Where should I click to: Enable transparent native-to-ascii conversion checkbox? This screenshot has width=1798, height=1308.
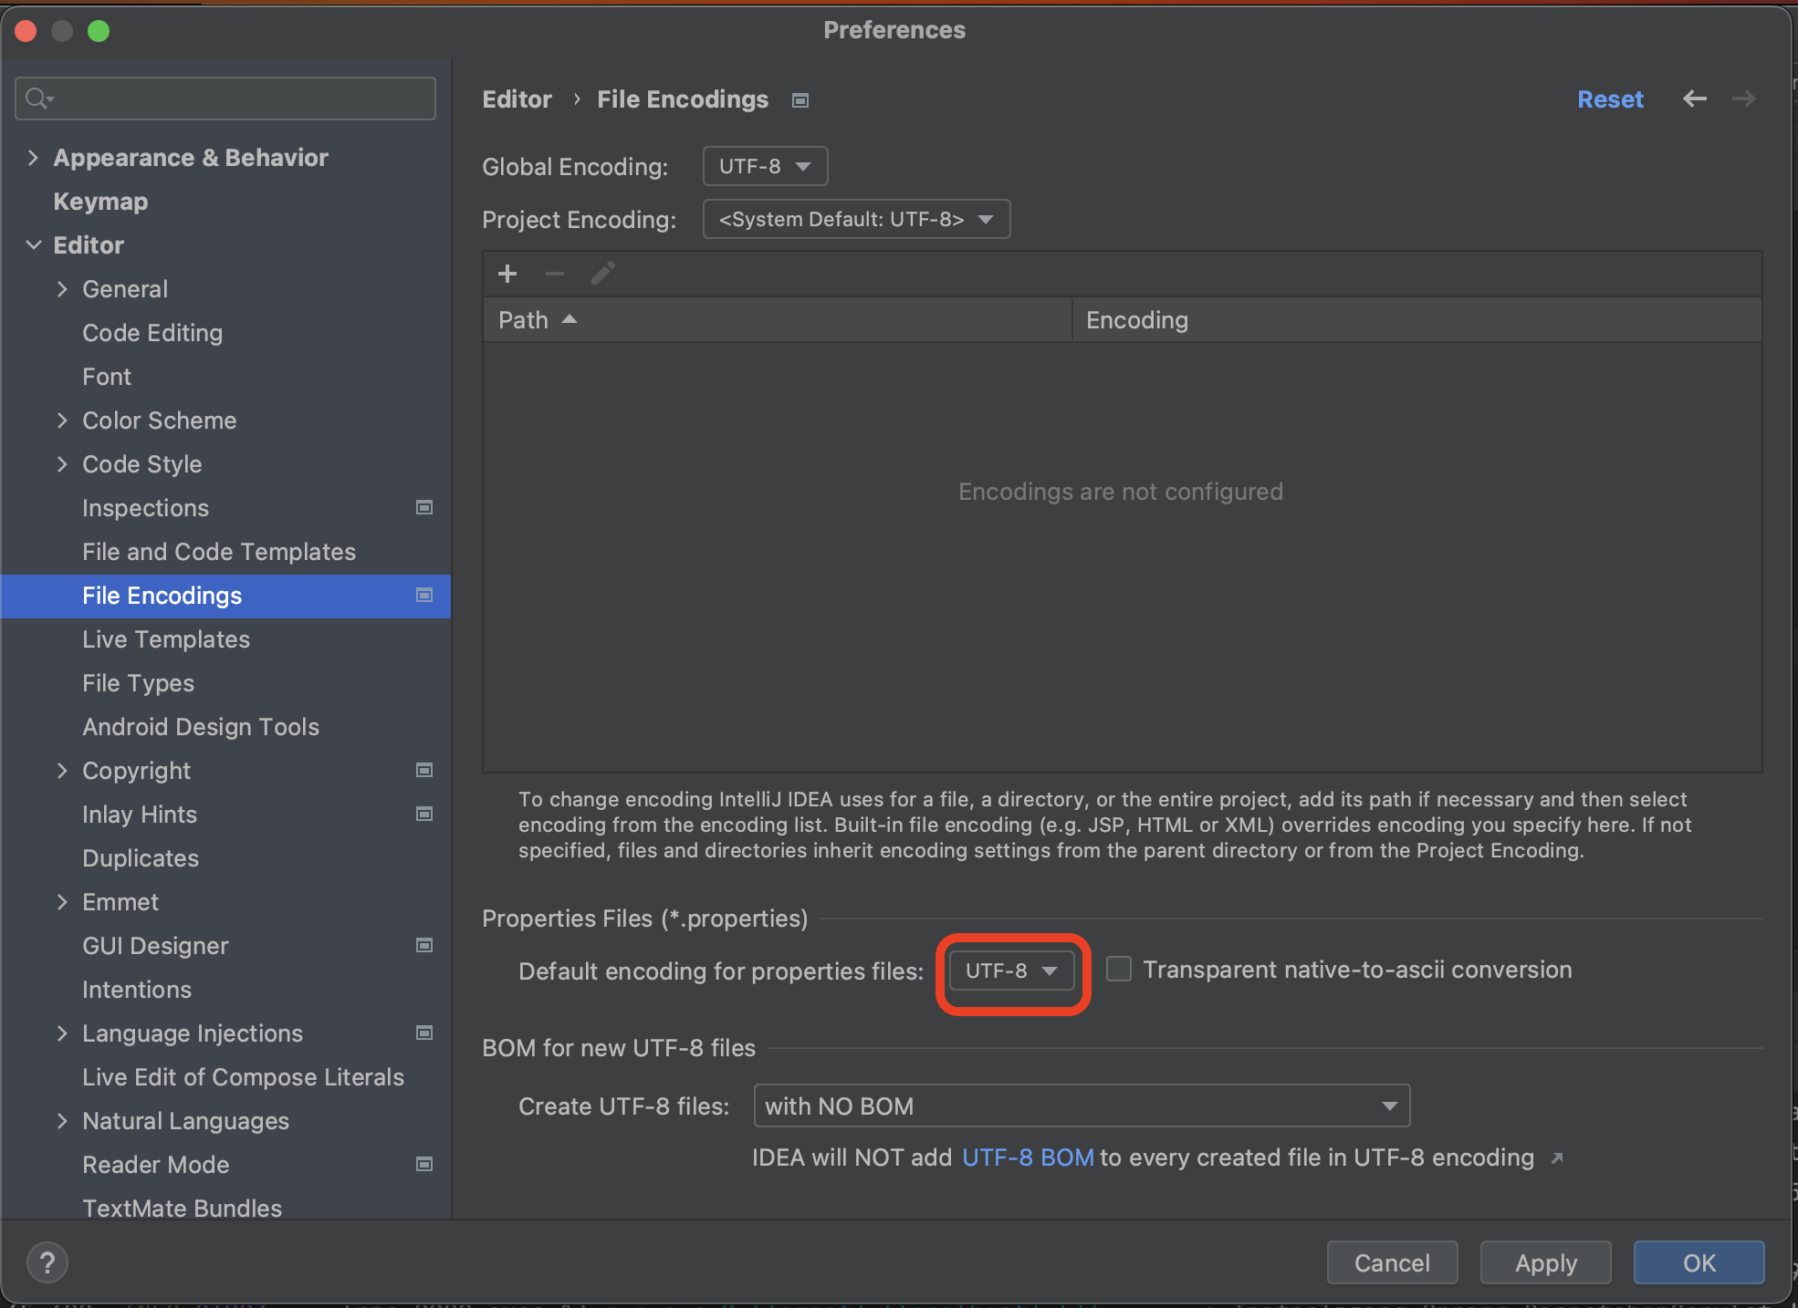[x=1119, y=969]
